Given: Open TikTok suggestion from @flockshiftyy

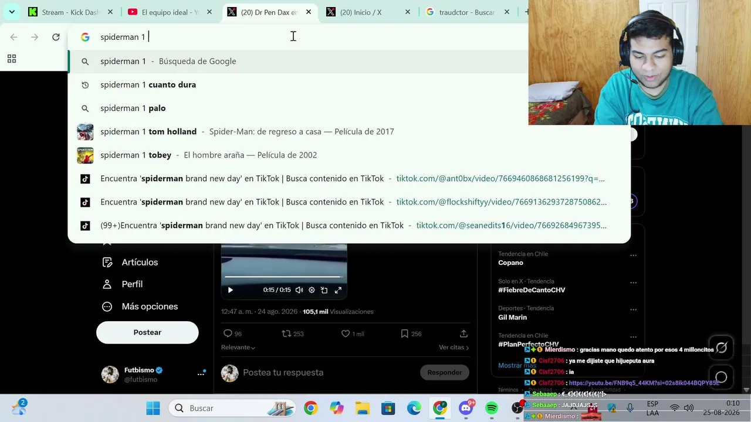Looking at the screenshot, I should tap(349, 202).
